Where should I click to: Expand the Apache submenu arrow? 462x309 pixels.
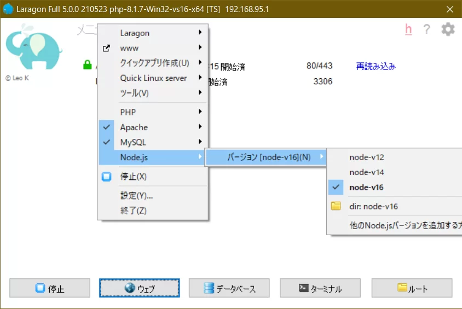click(x=200, y=126)
